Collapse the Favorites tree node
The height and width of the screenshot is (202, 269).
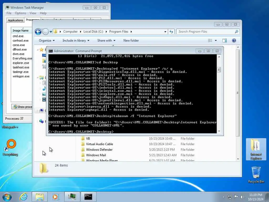pyautogui.click(x=38, y=50)
